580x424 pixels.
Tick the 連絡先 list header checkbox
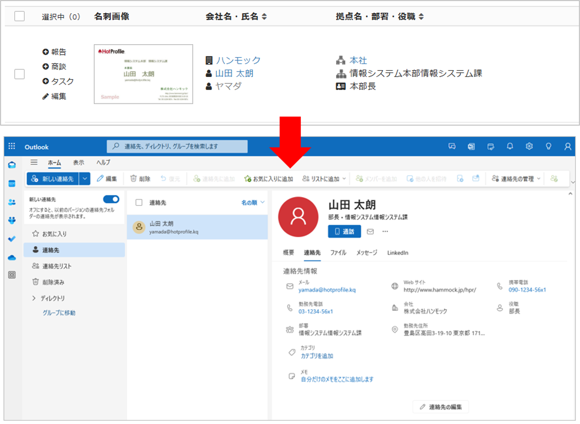coord(139,202)
